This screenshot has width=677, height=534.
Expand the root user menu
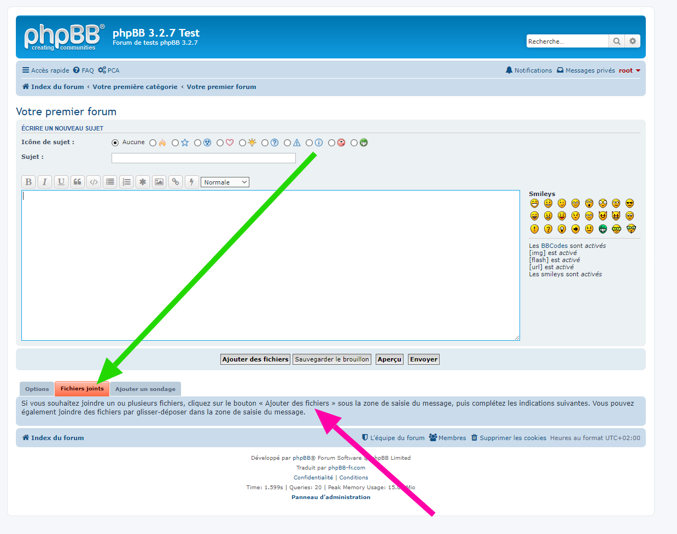coord(629,70)
